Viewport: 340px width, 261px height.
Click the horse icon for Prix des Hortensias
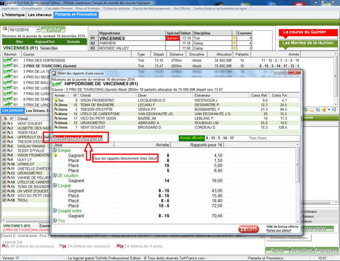pos(7,61)
